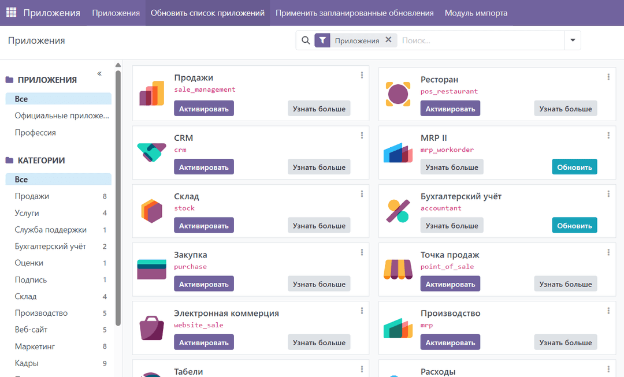
Task: Click Обновить on the MRP II card
Action: [x=574, y=167]
